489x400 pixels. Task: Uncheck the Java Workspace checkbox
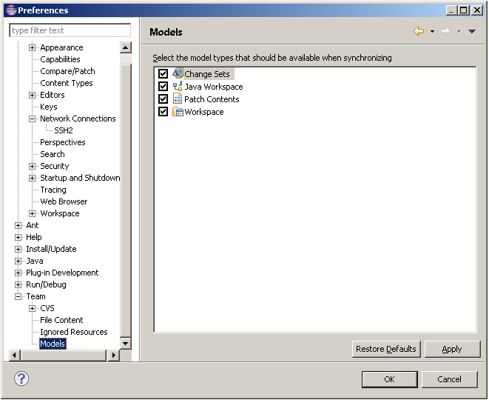tap(163, 86)
